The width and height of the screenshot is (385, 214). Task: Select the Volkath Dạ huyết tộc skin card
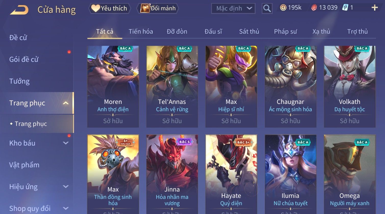[x=350, y=87]
